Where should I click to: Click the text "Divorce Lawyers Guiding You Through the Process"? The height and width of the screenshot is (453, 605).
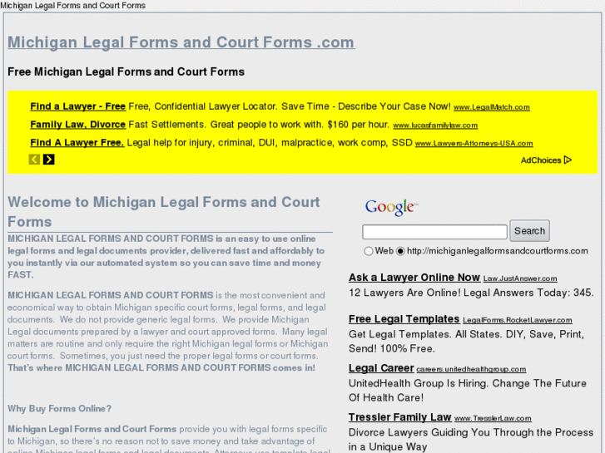[x=471, y=432]
